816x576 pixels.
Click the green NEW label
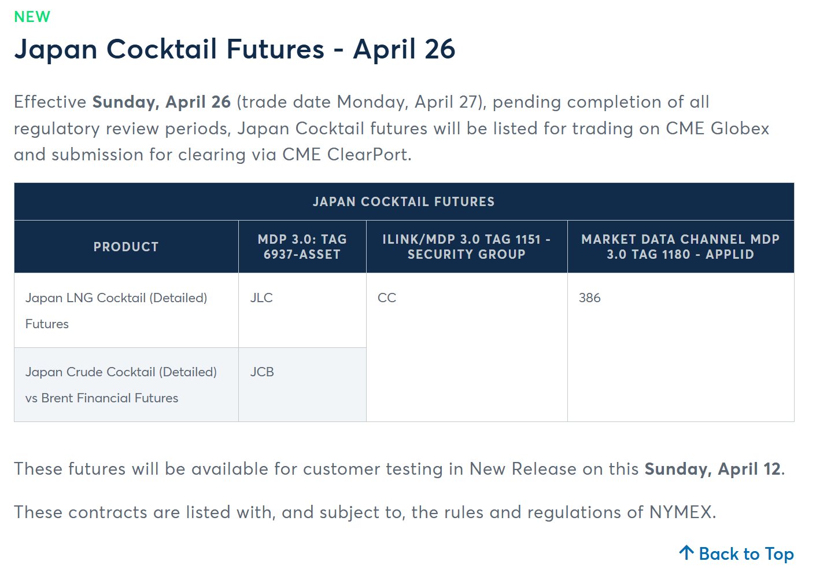pyautogui.click(x=32, y=17)
